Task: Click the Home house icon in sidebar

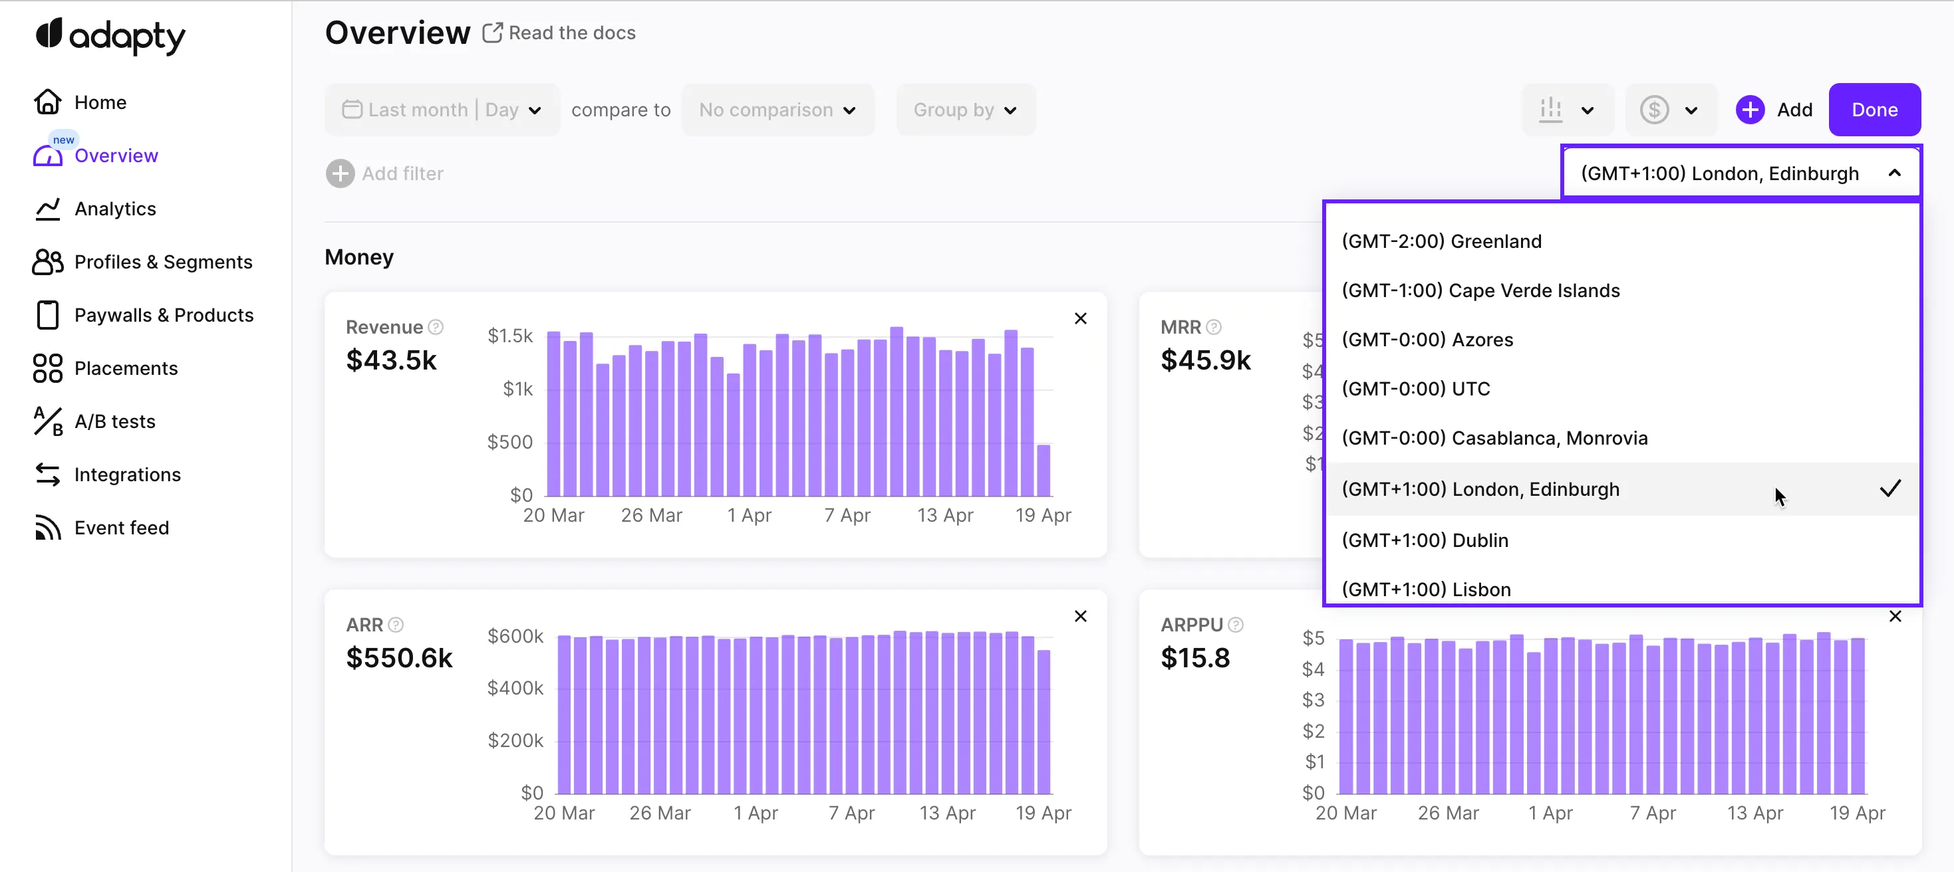Action: (x=47, y=102)
